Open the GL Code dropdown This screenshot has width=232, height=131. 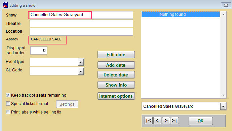pos(81,71)
